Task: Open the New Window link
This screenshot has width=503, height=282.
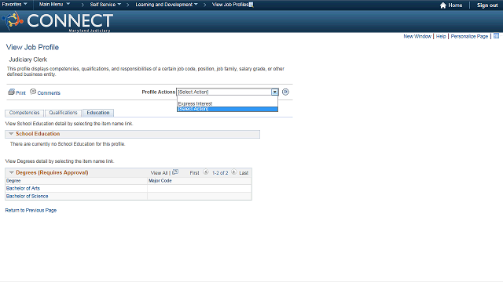Action: tap(417, 37)
